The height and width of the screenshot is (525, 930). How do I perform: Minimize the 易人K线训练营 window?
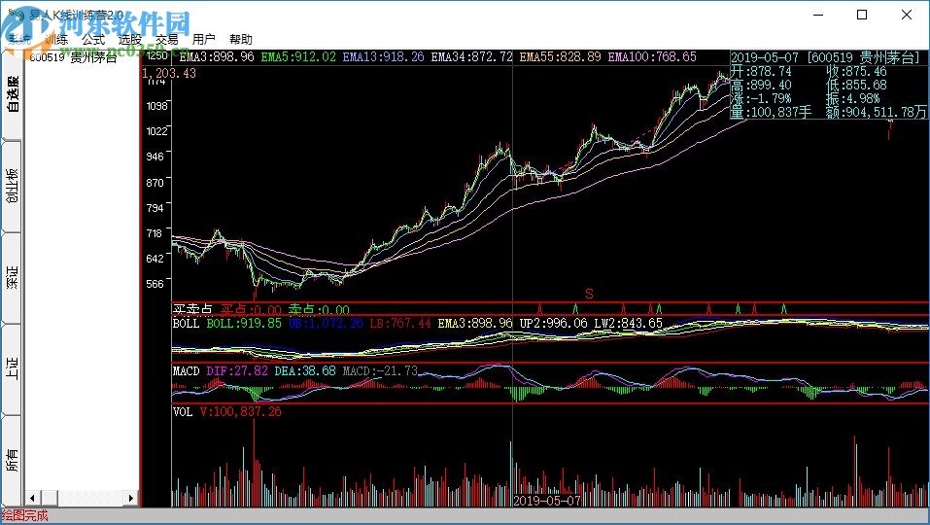coord(818,15)
